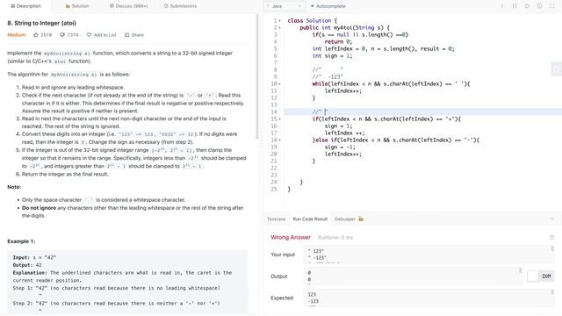Switch to the Description tab
Screen dimensions: 562x316
coord(25,6)
